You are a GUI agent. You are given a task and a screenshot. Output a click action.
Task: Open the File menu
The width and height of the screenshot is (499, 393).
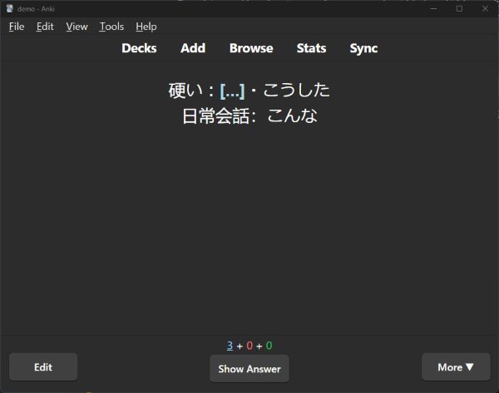click(17, 27)
